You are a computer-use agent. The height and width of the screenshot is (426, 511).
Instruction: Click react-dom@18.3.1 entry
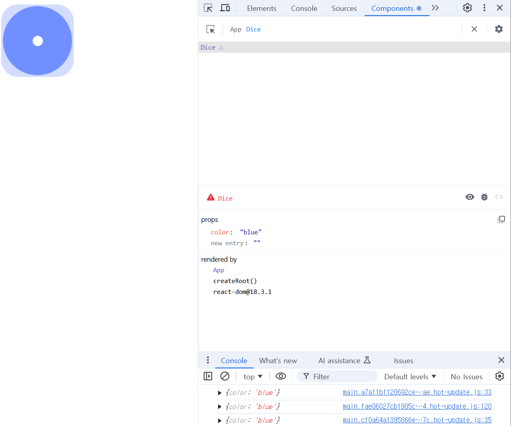[242, 292]
